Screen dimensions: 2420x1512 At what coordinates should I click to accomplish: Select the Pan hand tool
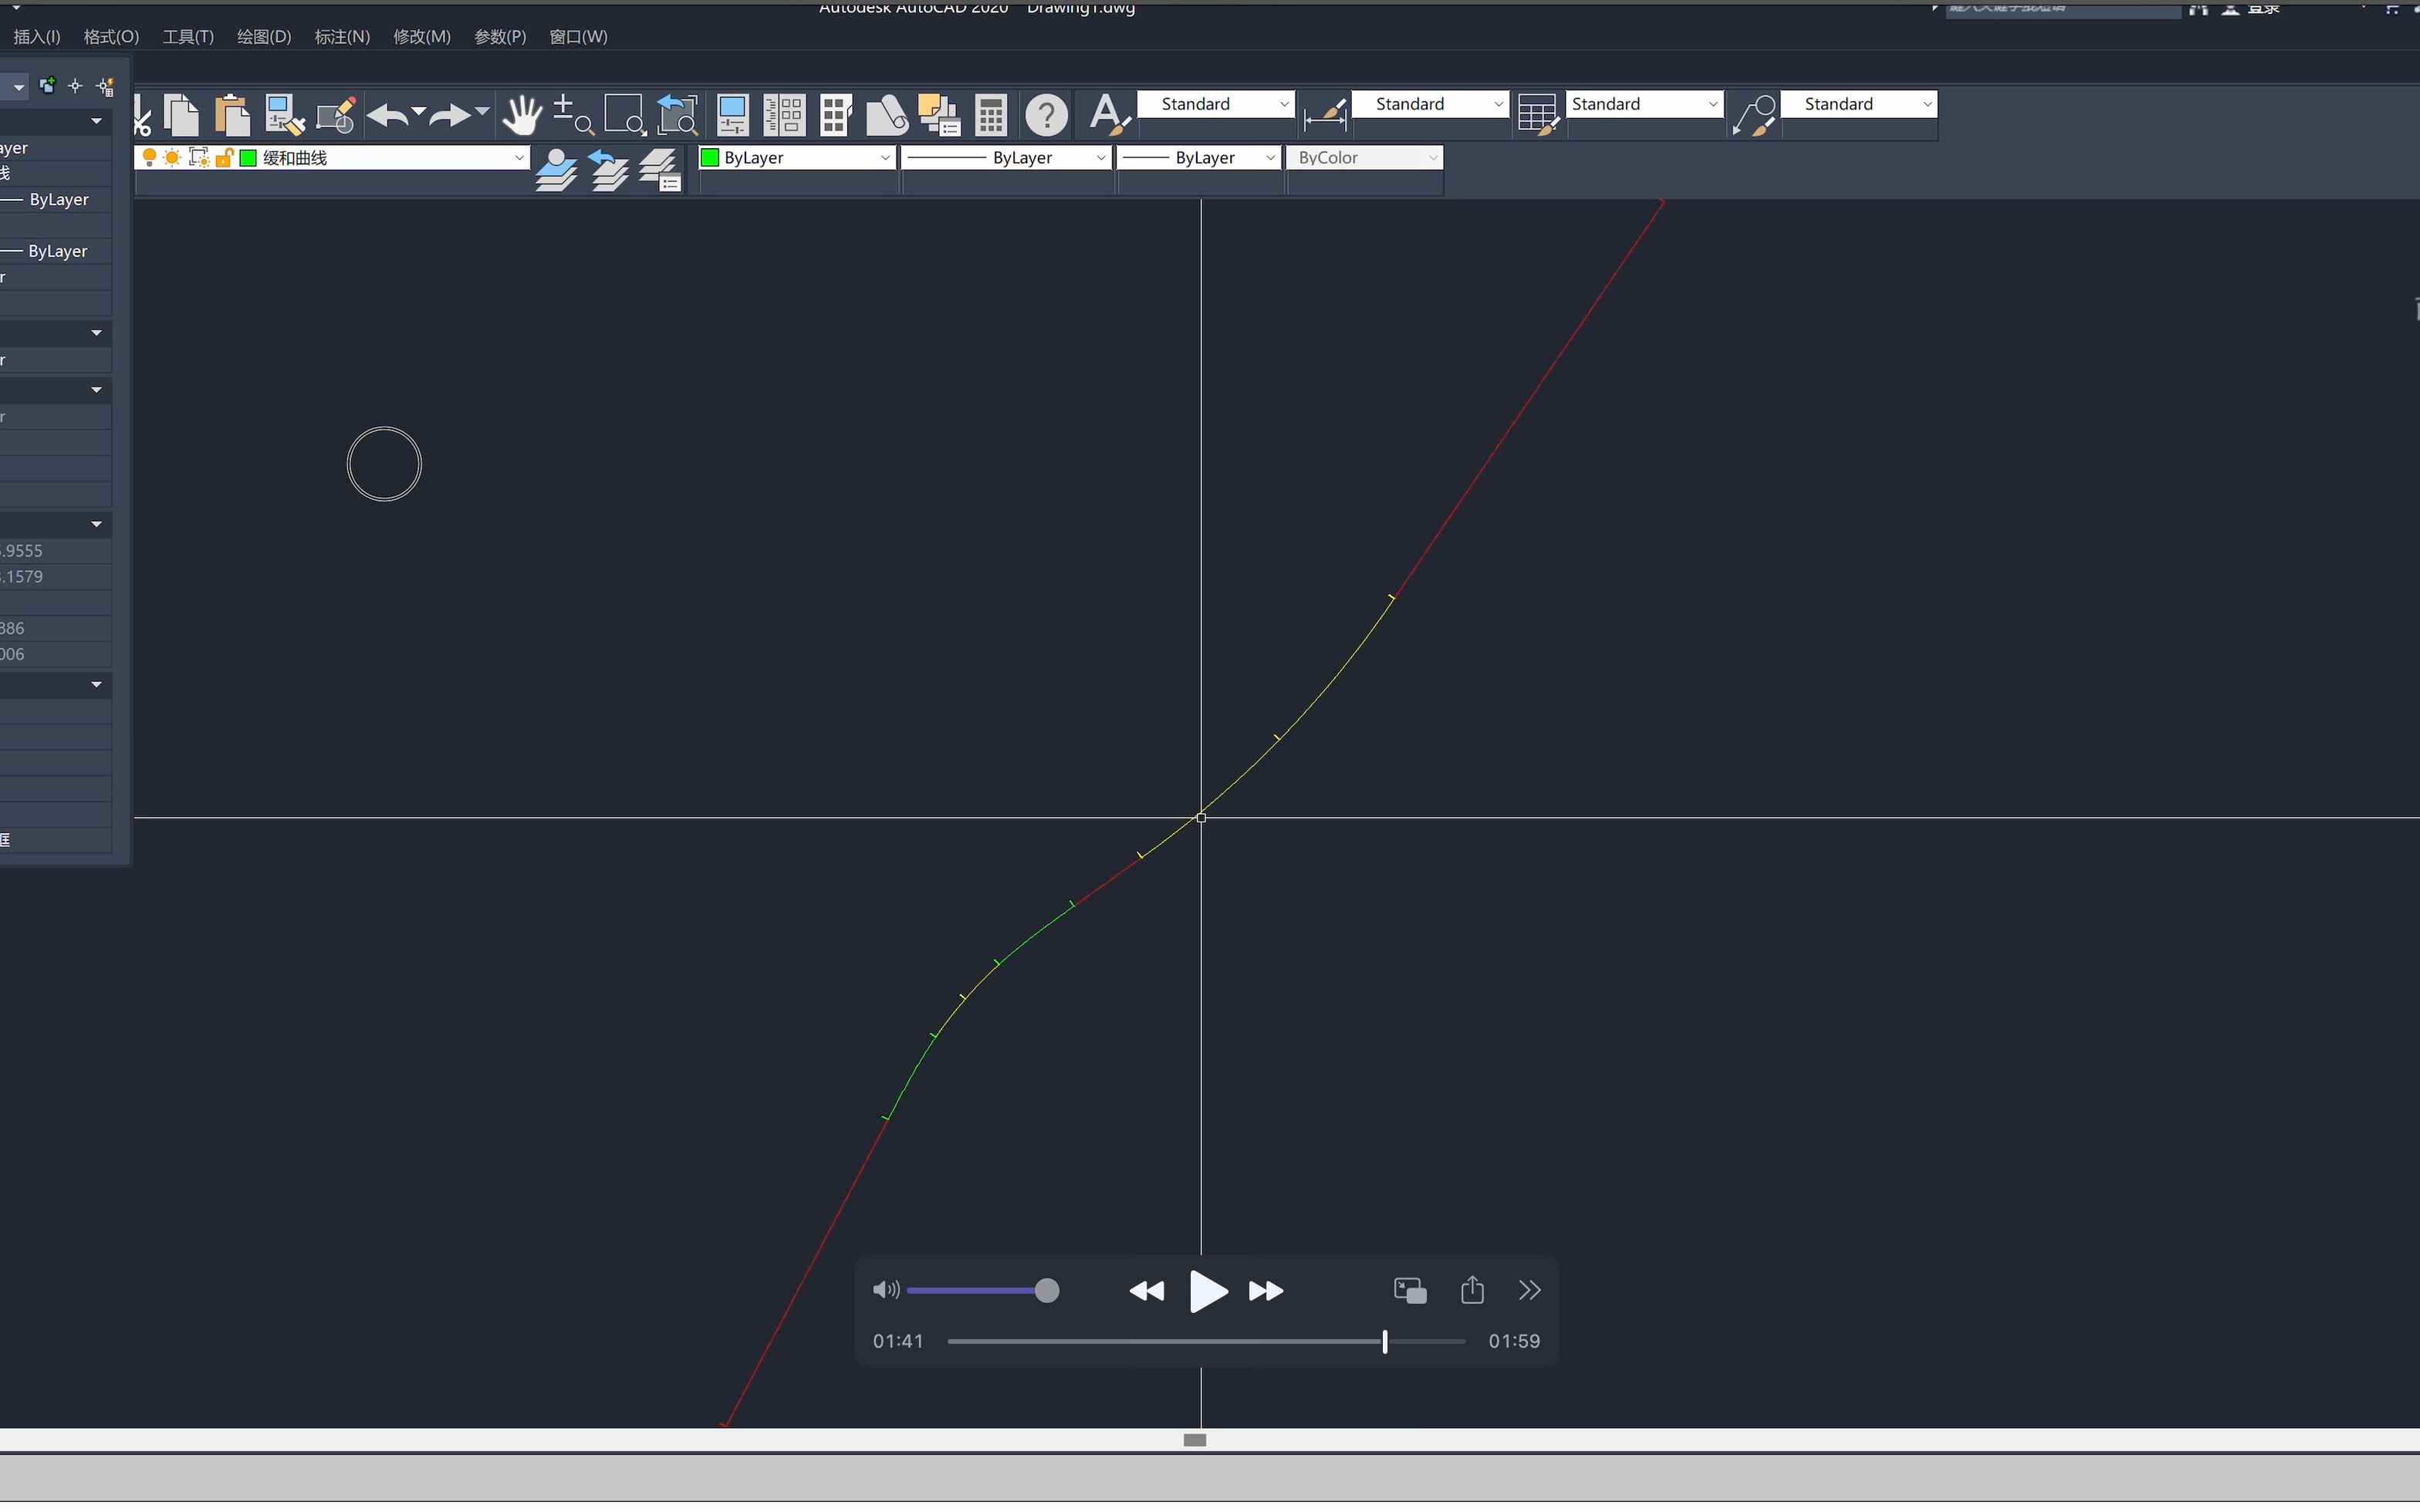[521, 116]
